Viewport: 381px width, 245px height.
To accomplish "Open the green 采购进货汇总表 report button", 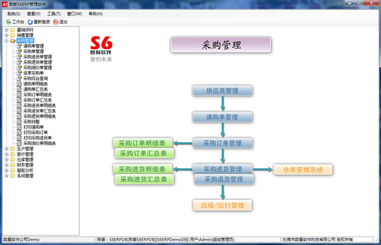I will click(x=144, y=179).
